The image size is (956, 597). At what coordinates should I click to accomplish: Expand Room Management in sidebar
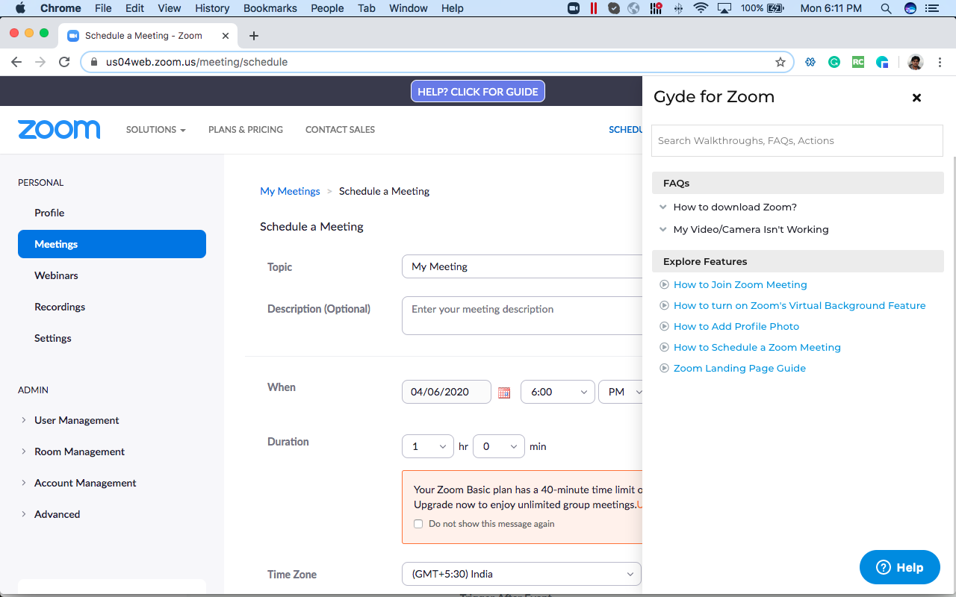[79, 451]
